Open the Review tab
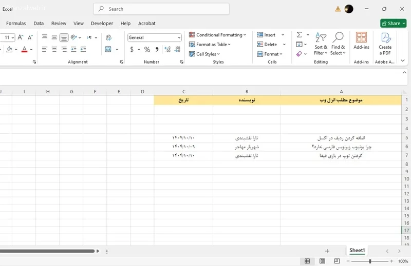 [59, 23]
